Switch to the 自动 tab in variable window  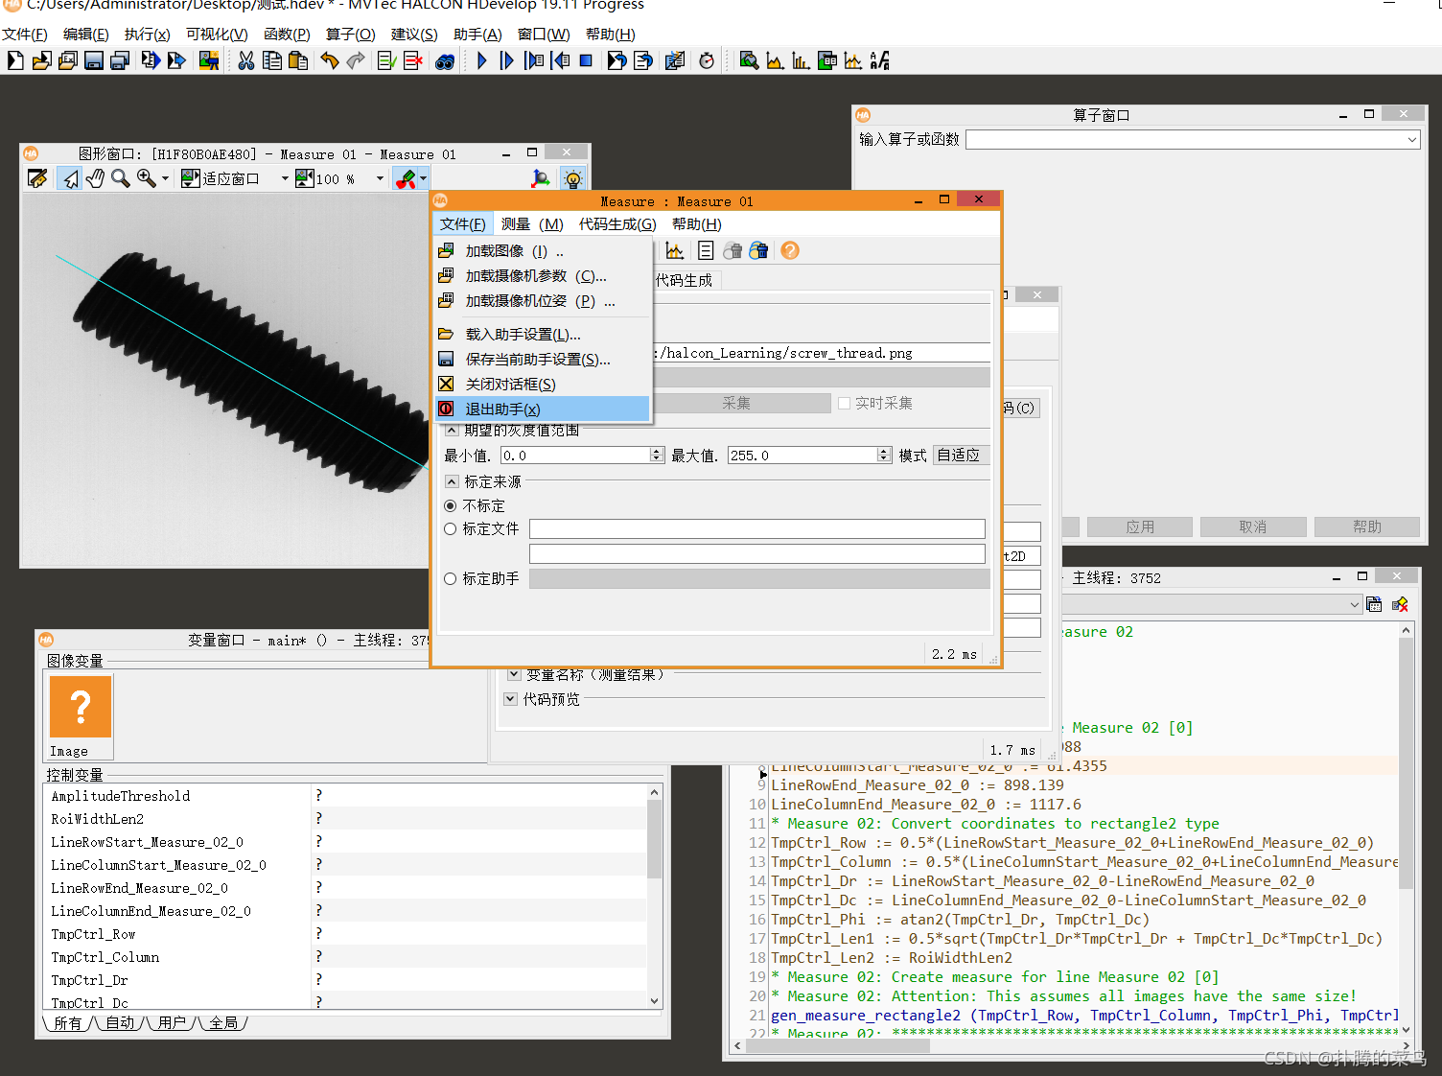pos(120,1022)
